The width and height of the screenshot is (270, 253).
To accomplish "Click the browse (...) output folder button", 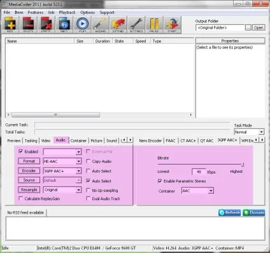I will click(x=248, y=27).
